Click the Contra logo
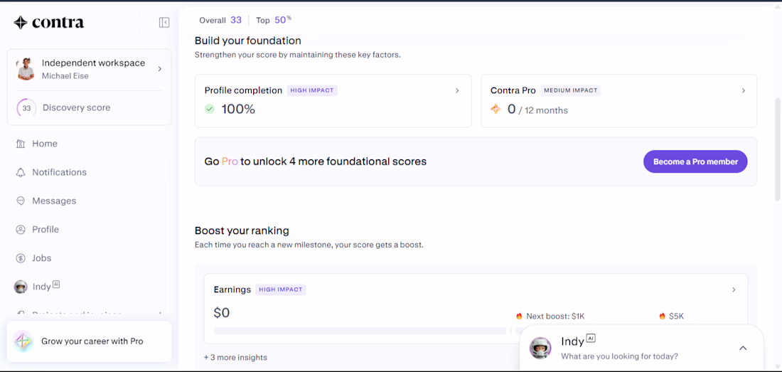Screen dimensions: 782x372 (48, 23)
